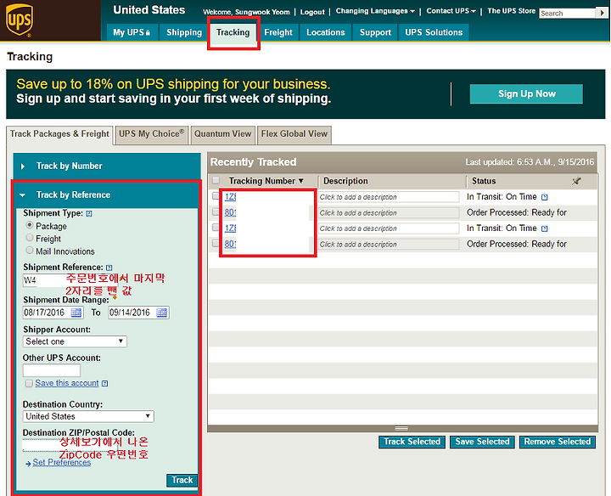Click the Remove Selected button
The image size is (611, 496).
coord(558,442)
